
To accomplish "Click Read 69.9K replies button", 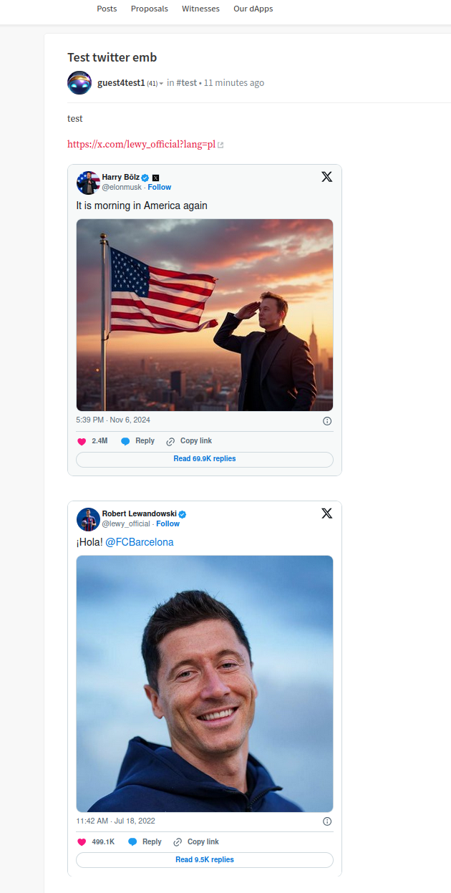I will (x=205, y=459).
